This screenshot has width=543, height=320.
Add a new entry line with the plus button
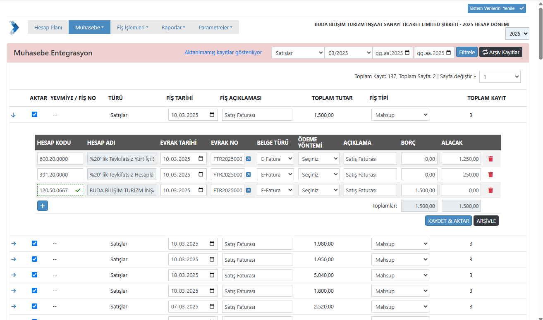(x=43, y=205)
